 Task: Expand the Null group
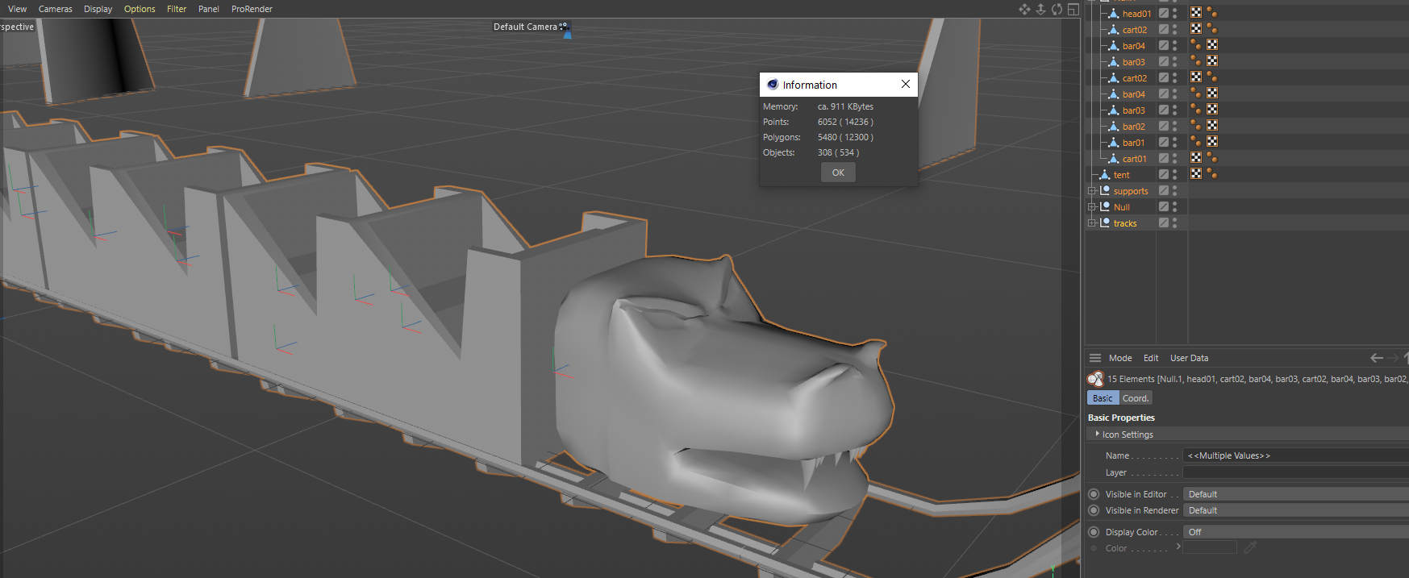pos(1091,207)
